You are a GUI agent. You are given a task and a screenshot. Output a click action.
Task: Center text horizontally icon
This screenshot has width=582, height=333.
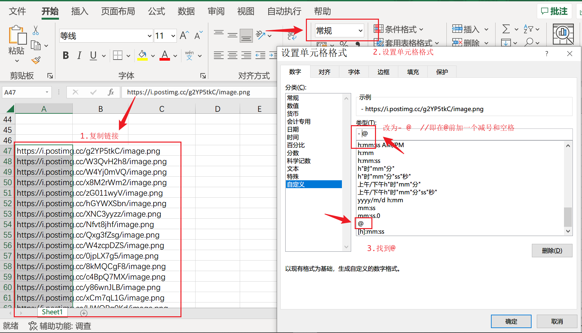click(233, 55)
